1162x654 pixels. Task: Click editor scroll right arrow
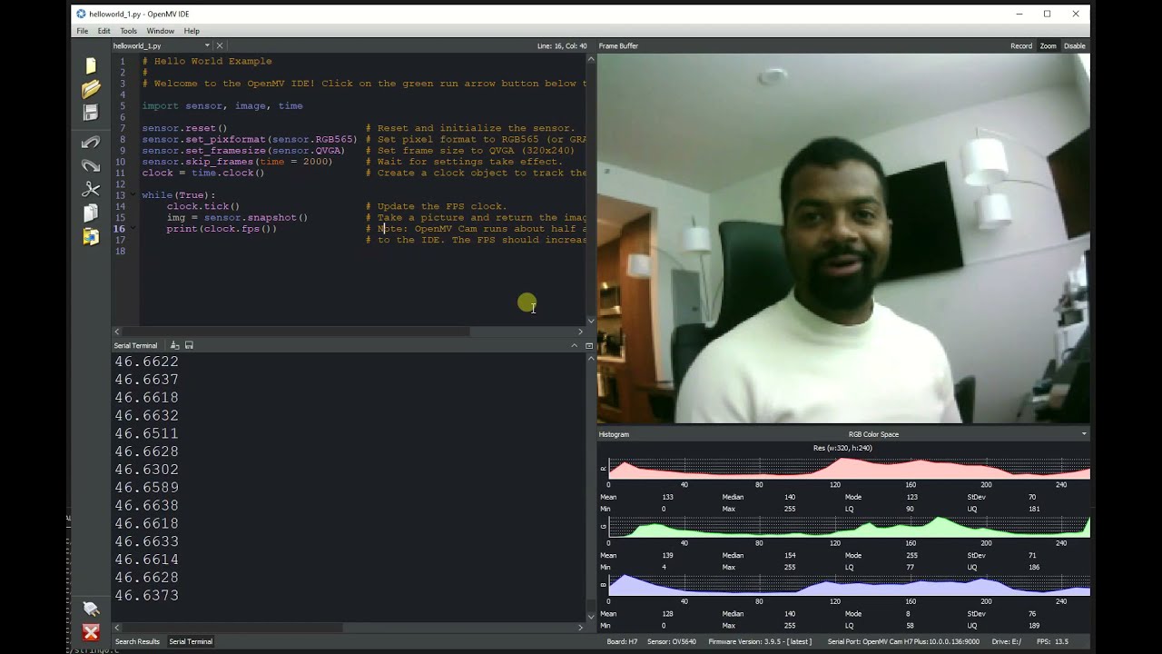581,332
